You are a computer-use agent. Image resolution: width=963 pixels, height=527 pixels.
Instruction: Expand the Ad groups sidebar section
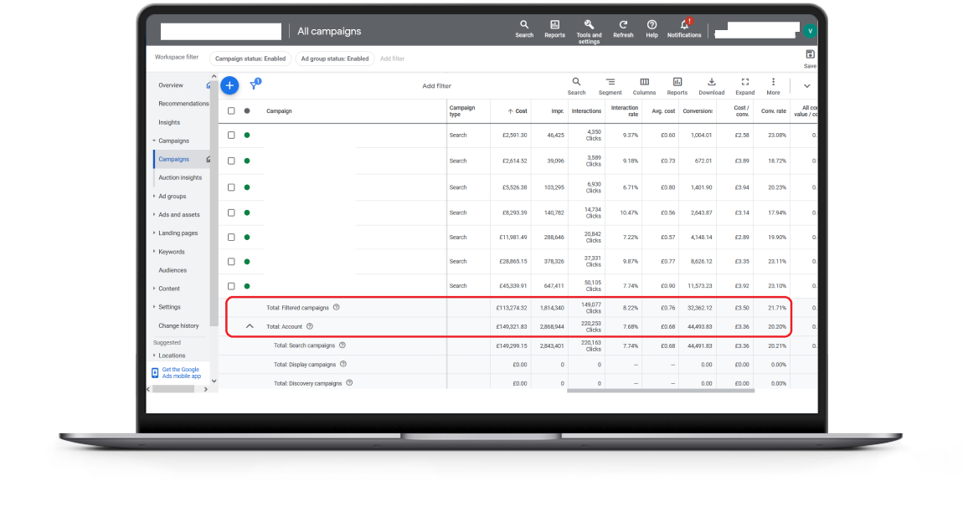pos(172,197)
